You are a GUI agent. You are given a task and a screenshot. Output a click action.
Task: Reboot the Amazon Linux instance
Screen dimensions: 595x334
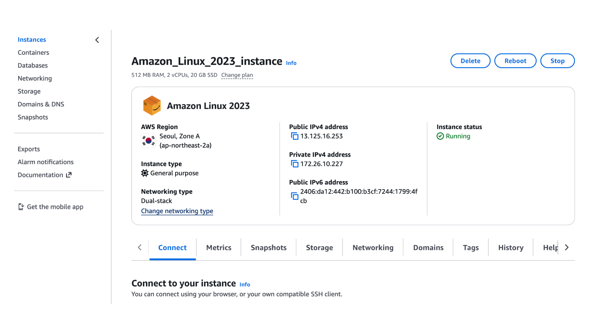[515, 61]
